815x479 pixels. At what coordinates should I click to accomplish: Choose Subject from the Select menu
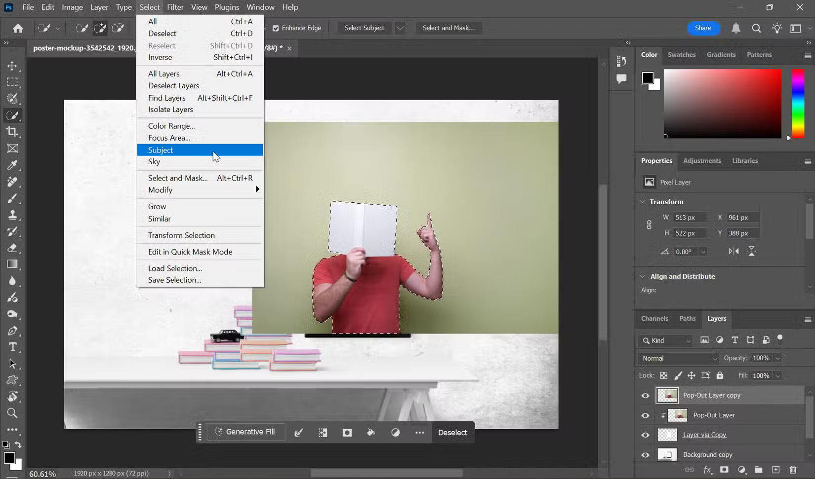pyautogui.click(x=161, y=149)
